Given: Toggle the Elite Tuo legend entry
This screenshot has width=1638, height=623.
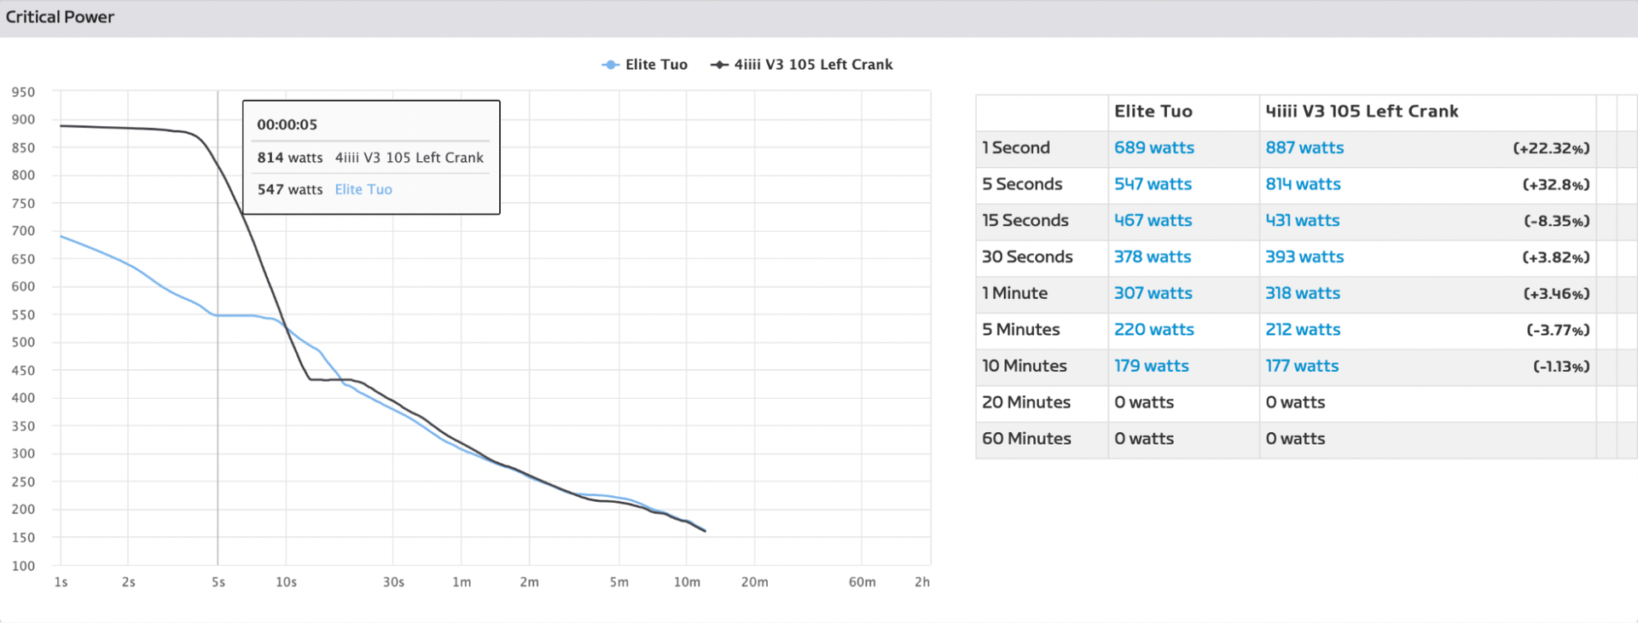Looking at the screenshot, I should pyautogui.click(x=644, y=65).
